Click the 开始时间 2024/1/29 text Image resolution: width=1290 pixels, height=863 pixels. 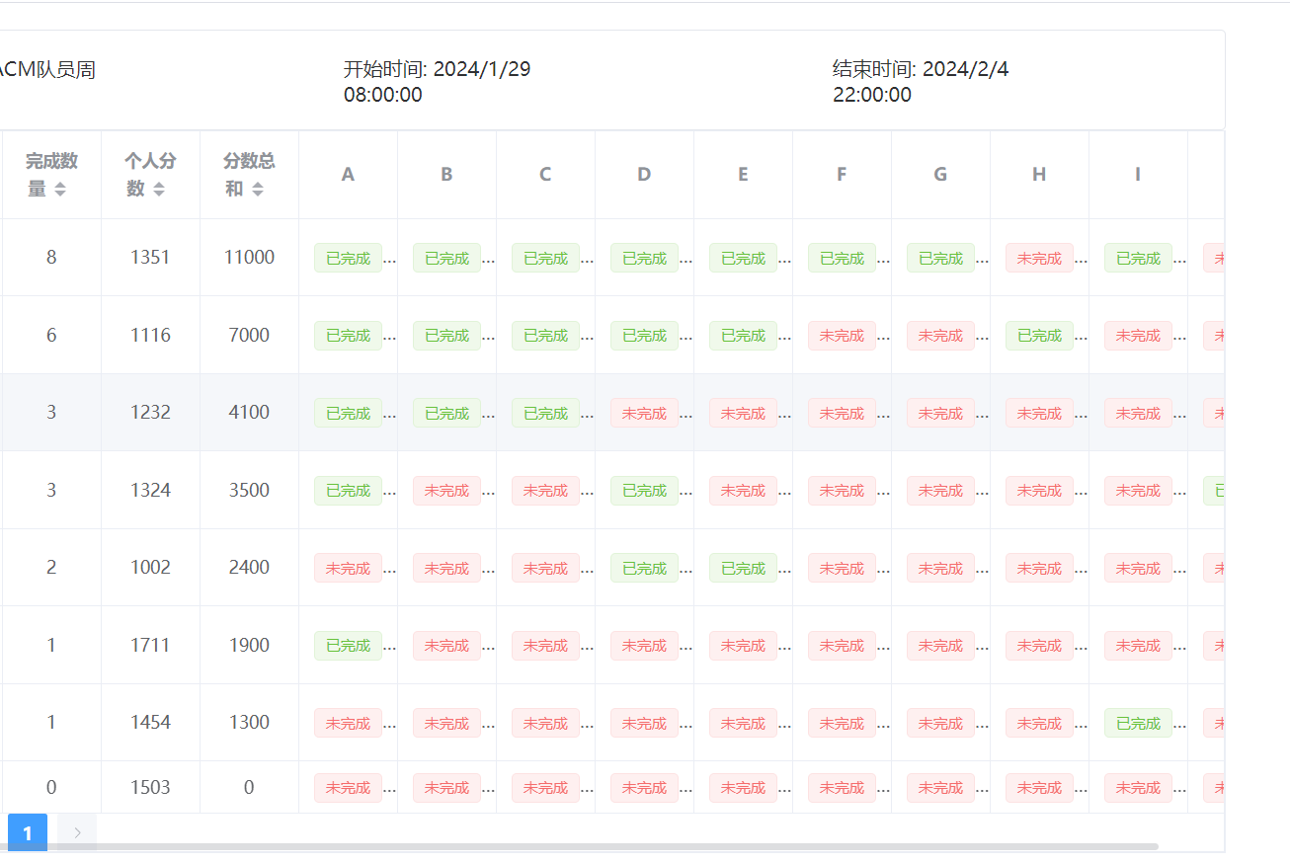pos(438,82)
